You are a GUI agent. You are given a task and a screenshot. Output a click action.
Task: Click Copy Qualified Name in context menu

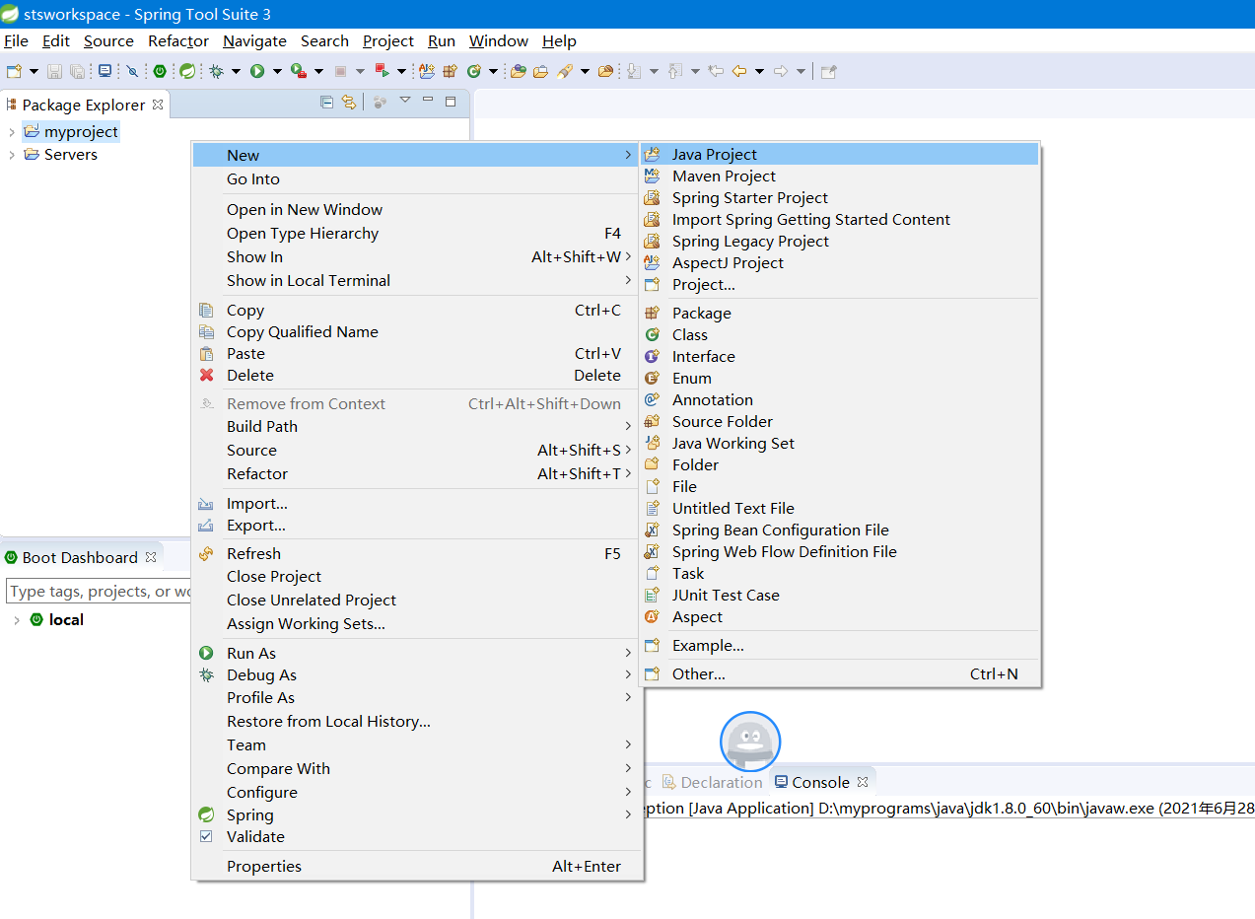(x=416, y=331)
